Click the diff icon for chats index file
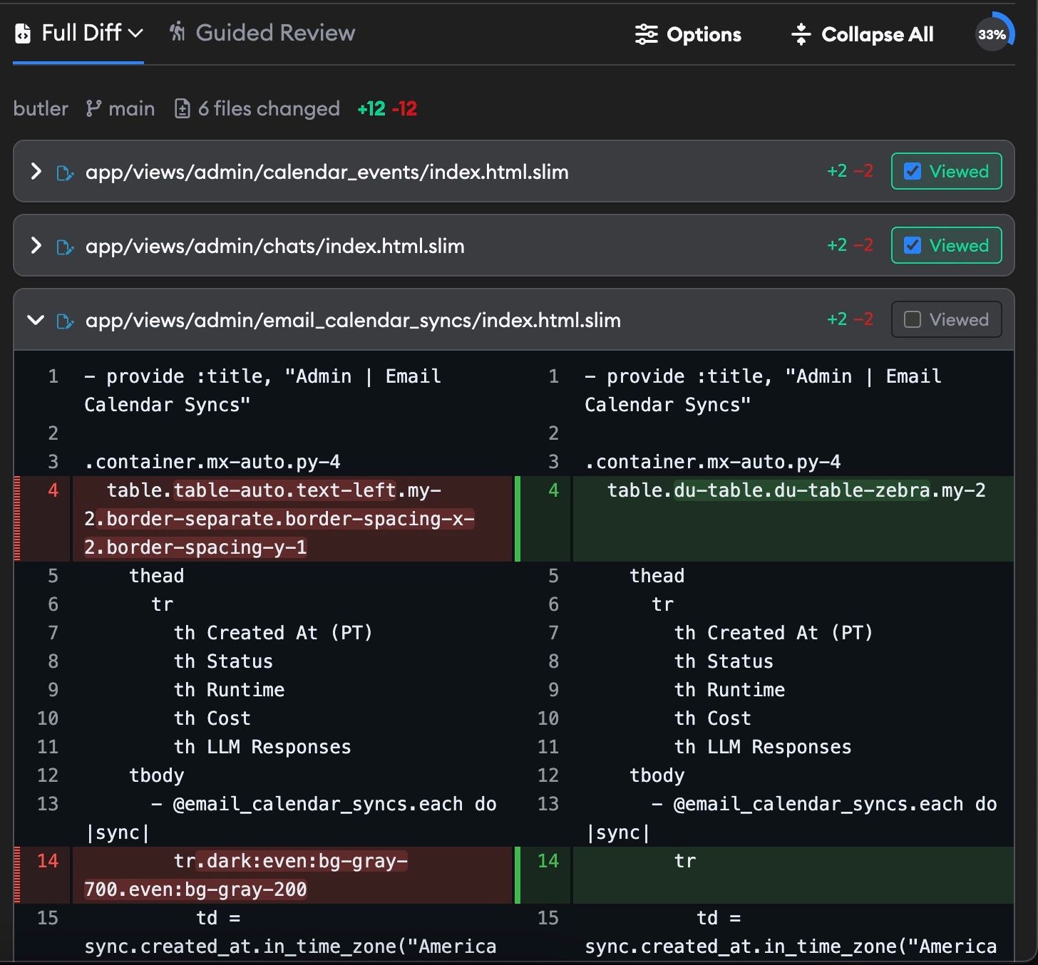Viewport: 1038px width, 965px height. point(65,246)
